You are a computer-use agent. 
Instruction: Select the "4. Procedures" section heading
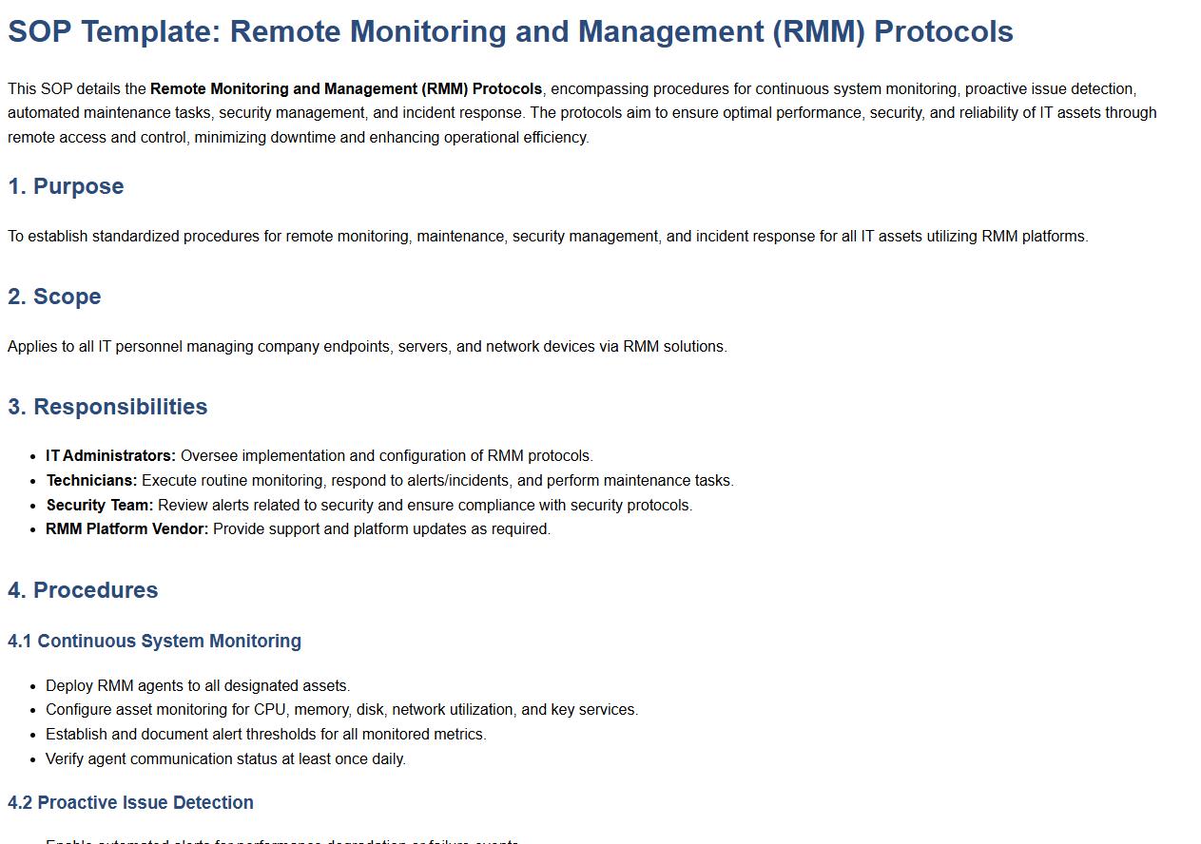click(x=83, y=590)
